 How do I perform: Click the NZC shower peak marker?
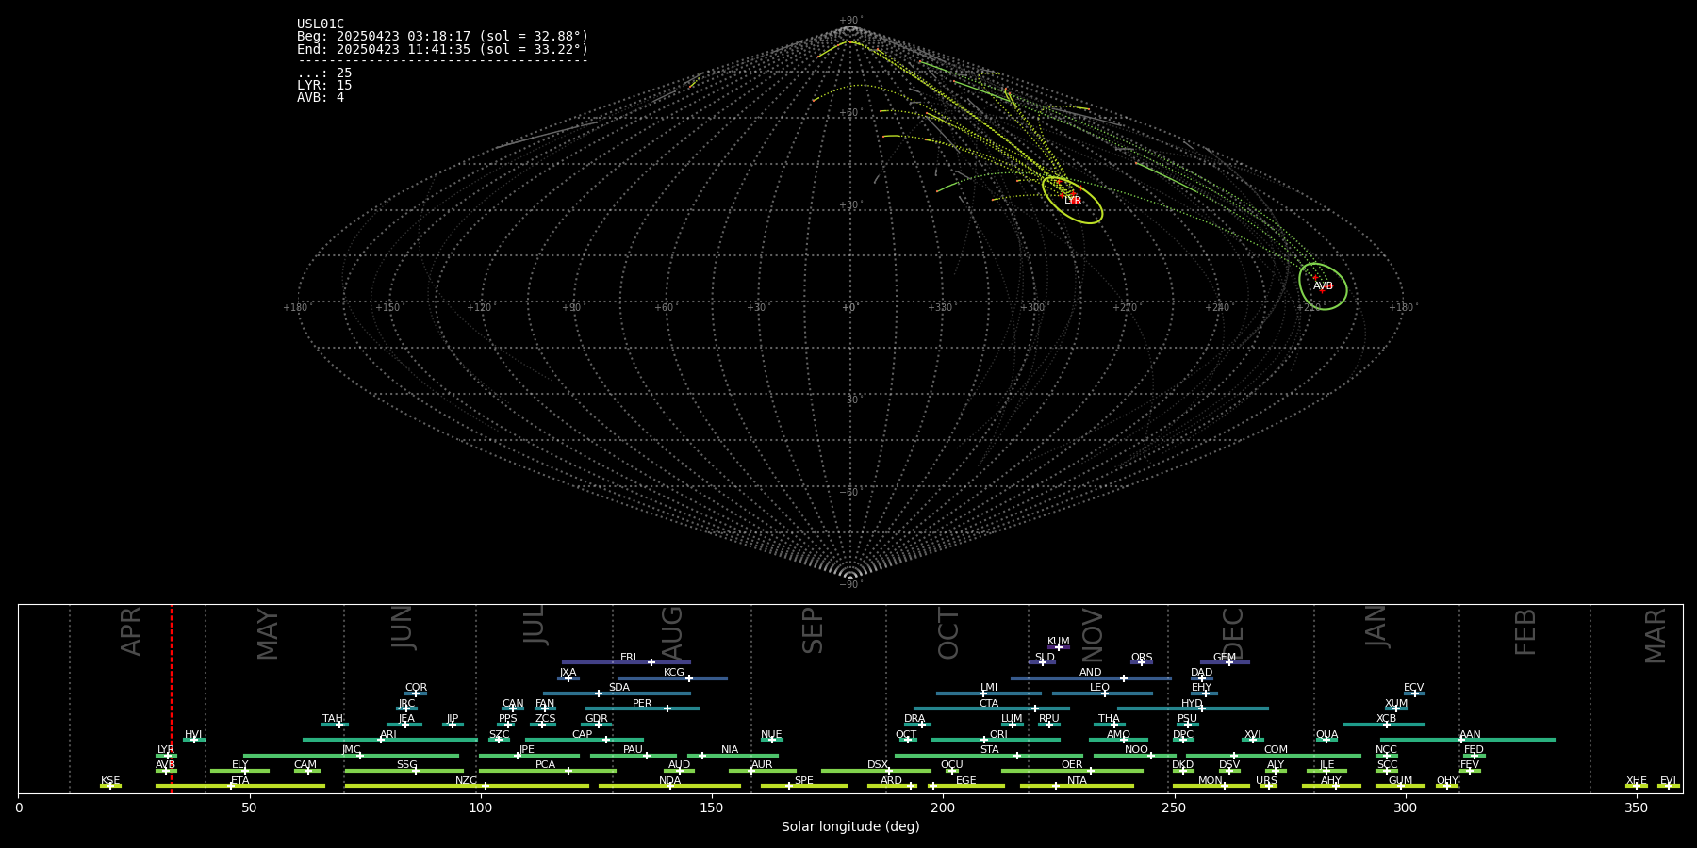click(x=486, y=786)
